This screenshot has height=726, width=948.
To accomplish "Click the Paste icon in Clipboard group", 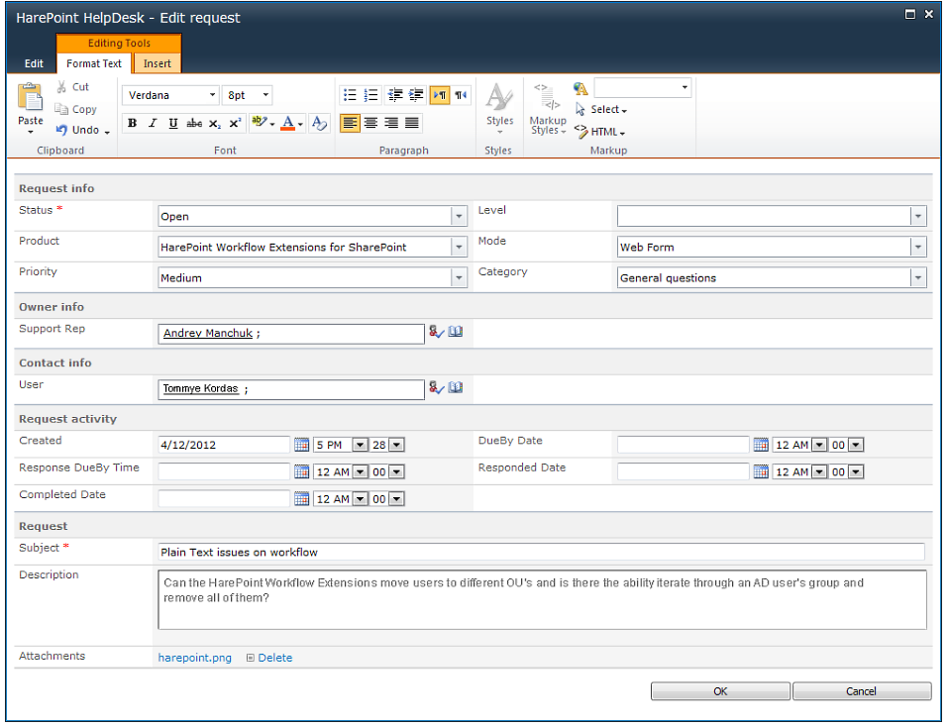I will tap(30, 99).
